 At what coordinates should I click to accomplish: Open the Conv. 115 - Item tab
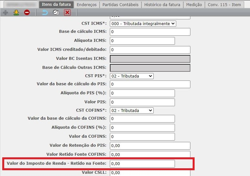coord(224,5)
